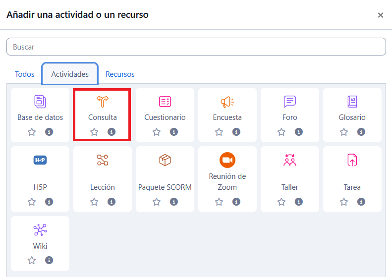
Task: Choose the Consulta activity icon
Action: (103, 102)
